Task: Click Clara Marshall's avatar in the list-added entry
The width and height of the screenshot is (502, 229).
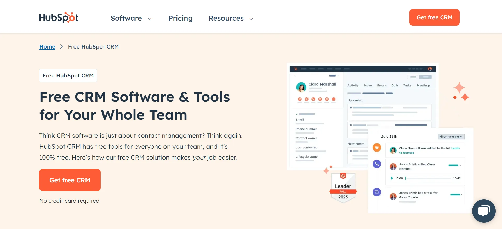Action: 393,150
